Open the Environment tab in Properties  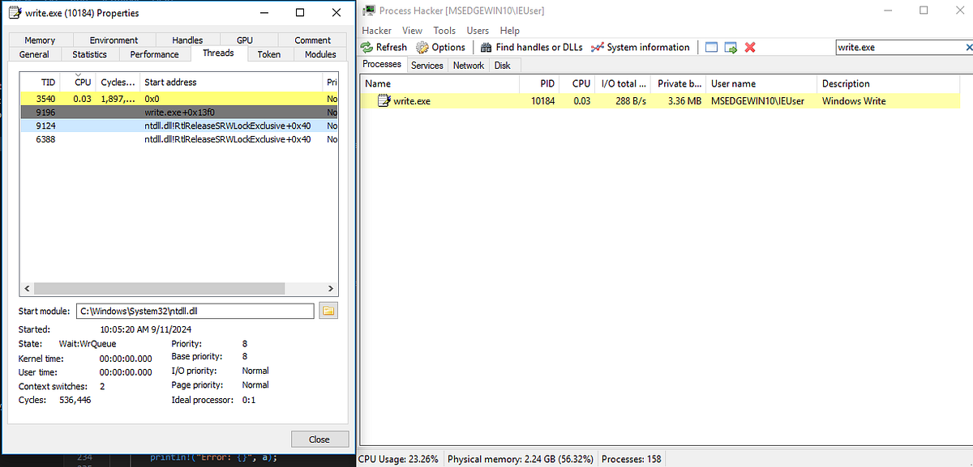click(114, 40)
